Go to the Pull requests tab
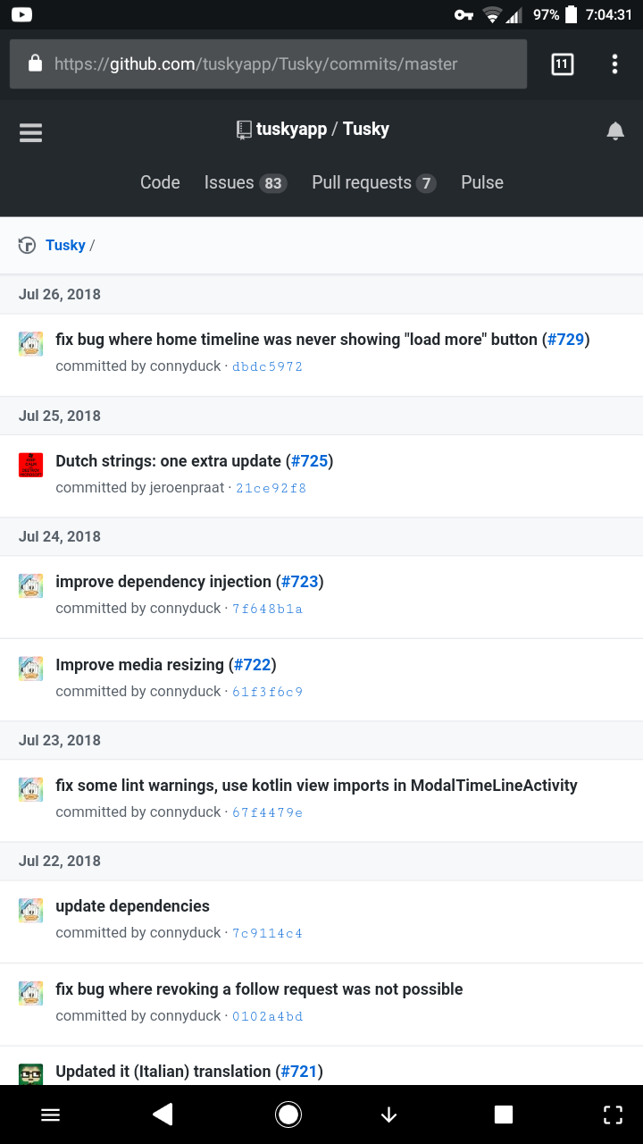Viewport: 643px width, 1144px height. click(373, 183)
